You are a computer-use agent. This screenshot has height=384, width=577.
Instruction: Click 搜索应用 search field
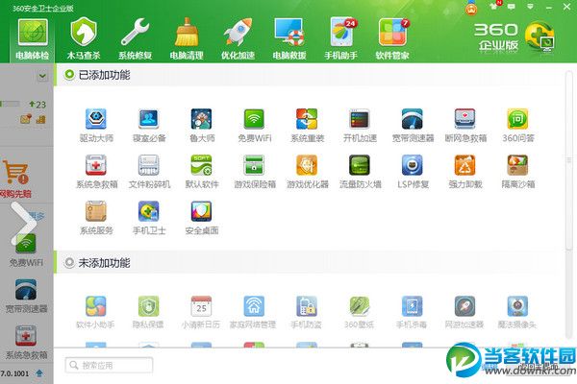point(109,365)
